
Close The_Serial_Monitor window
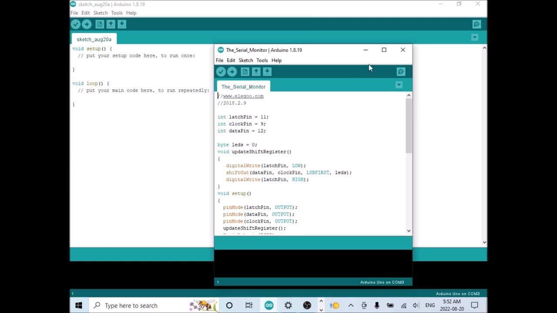click(403, 50)
